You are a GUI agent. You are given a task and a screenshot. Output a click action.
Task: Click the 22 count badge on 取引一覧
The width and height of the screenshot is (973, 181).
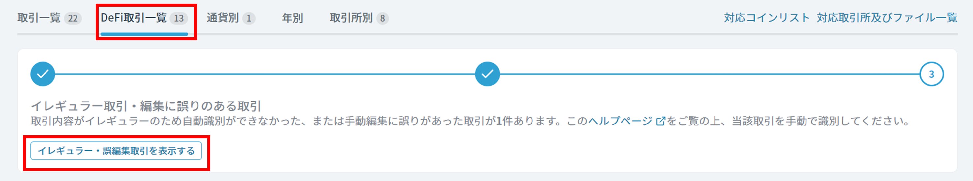73,18
